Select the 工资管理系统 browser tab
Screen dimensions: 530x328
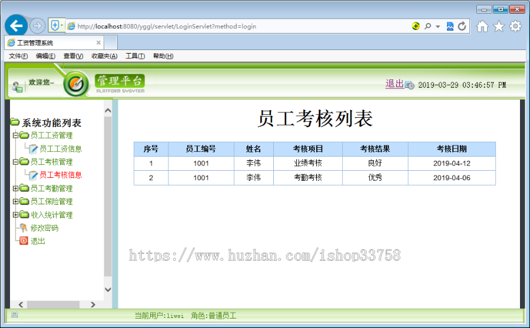(54, 43)
